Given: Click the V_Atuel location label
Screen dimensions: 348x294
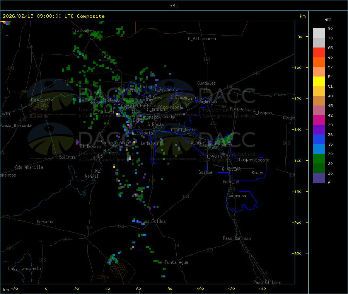Looking at the screenshot, I should click(199, 143).
